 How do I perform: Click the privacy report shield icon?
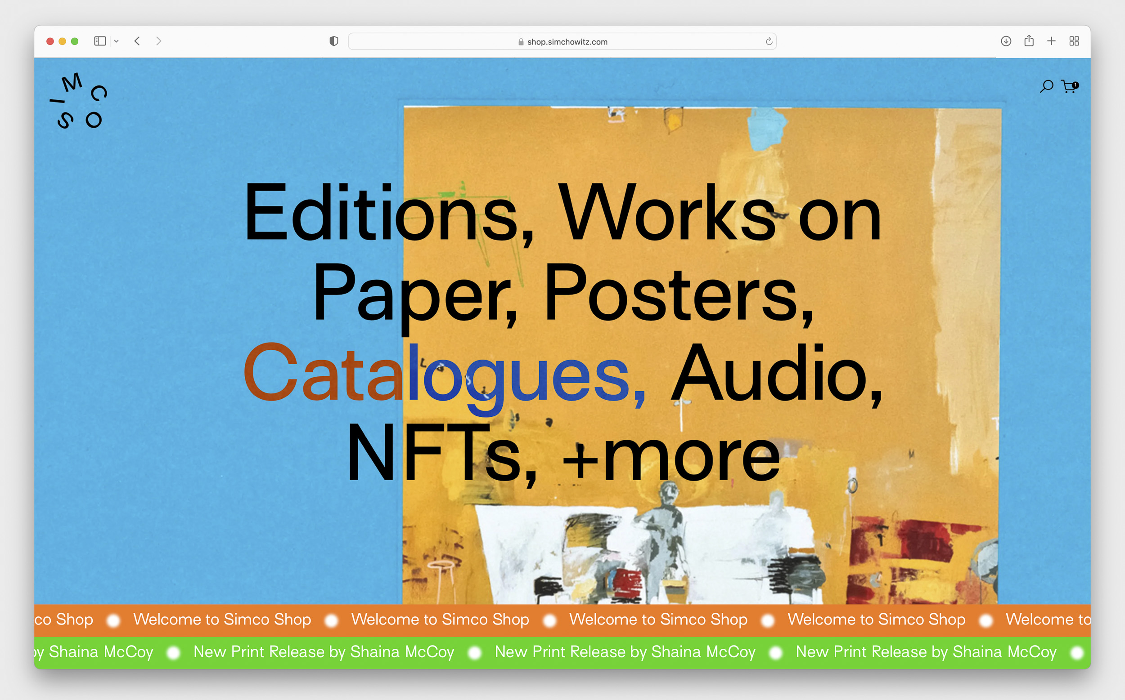(333, 41)
